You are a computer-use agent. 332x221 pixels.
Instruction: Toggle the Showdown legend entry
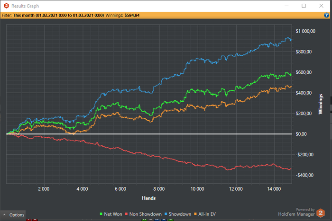point(178,214)
